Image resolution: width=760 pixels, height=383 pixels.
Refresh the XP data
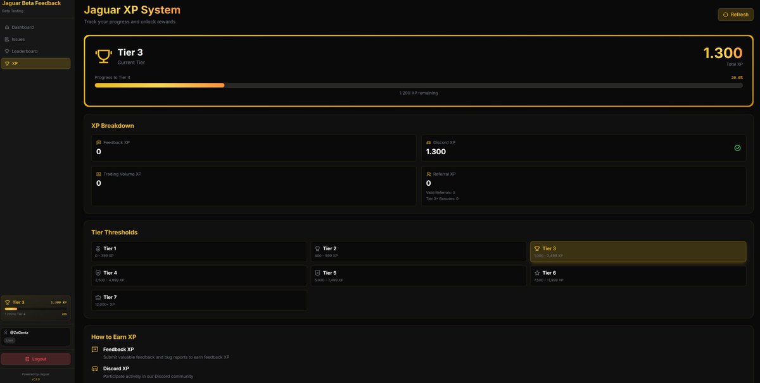735,15
